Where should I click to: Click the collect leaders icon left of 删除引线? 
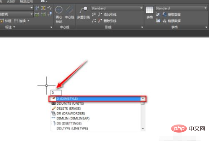94,21
